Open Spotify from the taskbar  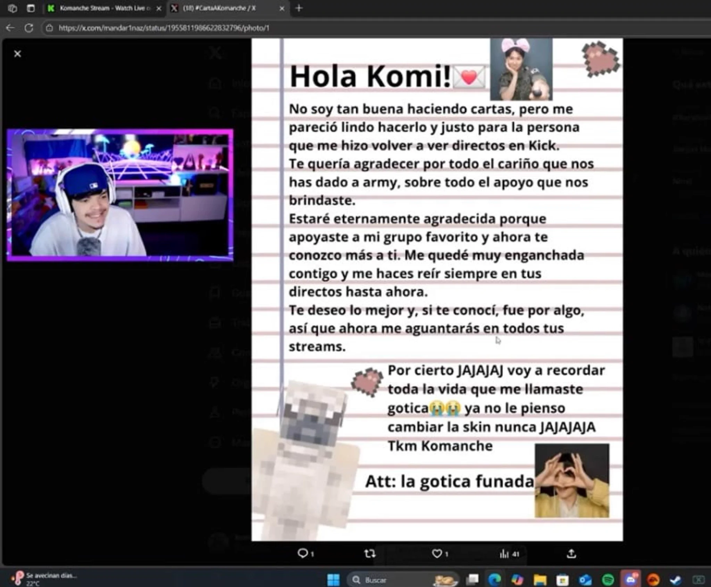[608, 579]
